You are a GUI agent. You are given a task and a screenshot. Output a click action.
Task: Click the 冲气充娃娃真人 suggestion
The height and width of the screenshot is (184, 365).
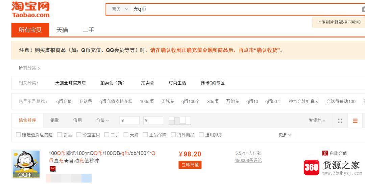[x=303, y=101]
